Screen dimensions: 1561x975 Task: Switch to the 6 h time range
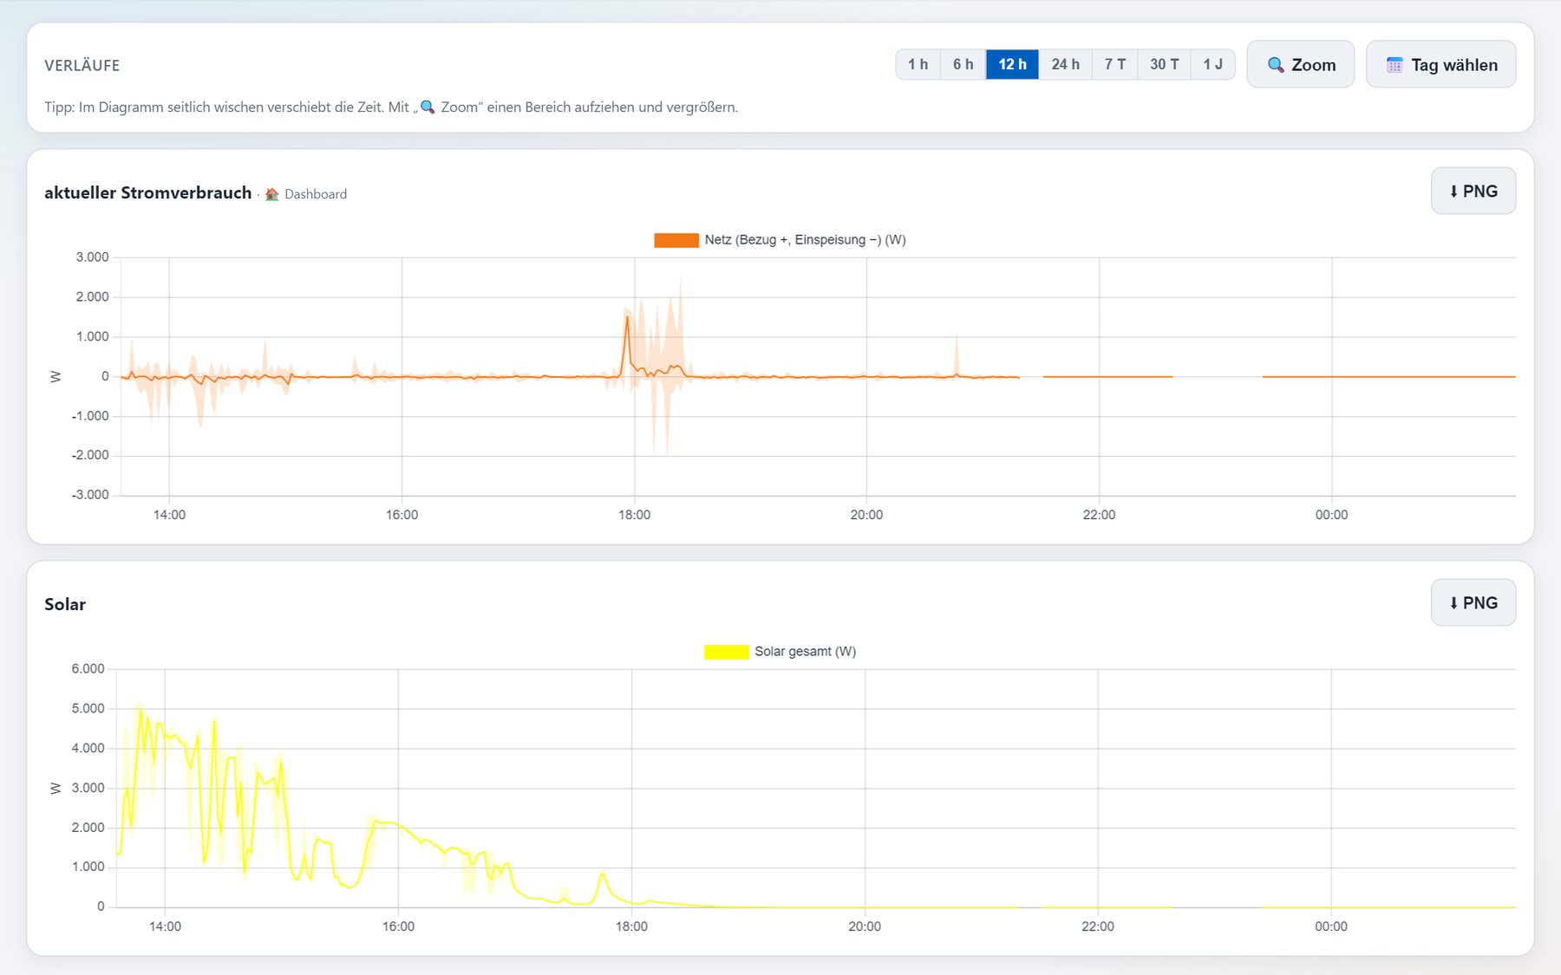tap(963, 64)
